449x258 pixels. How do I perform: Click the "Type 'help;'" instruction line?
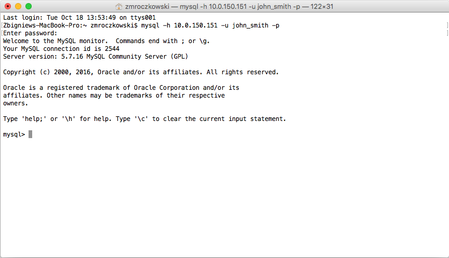(x=144, y=119)
